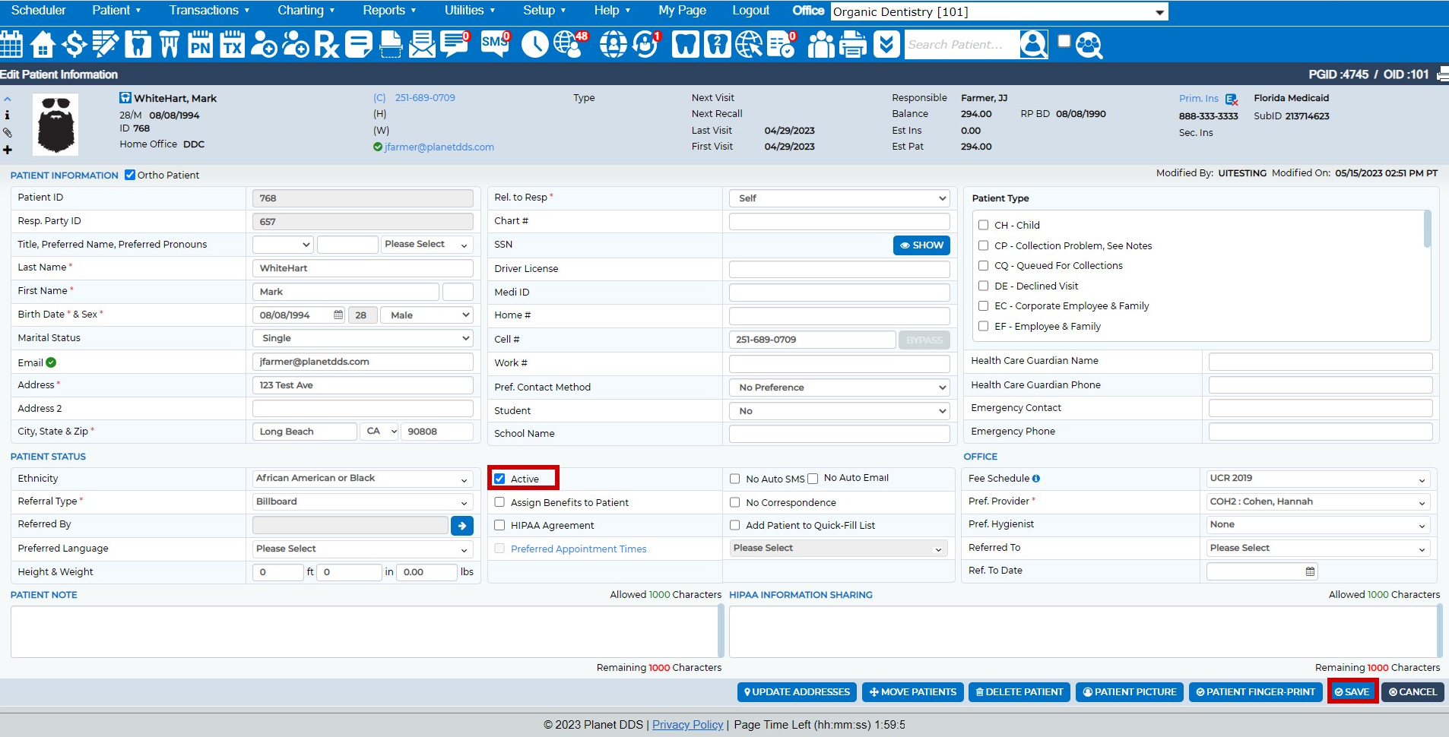Check the CH - Child patient type
The height and width of the screenshot is (737, 1449).
point(983,225)
